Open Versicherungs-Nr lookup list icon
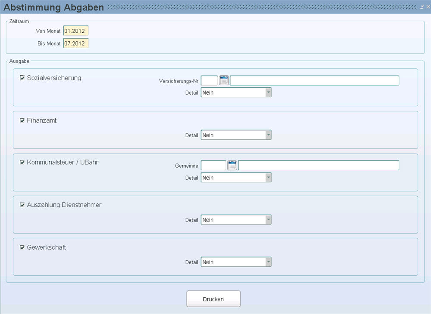The width and height of the screenshot is (431, 314). point(224,80)
